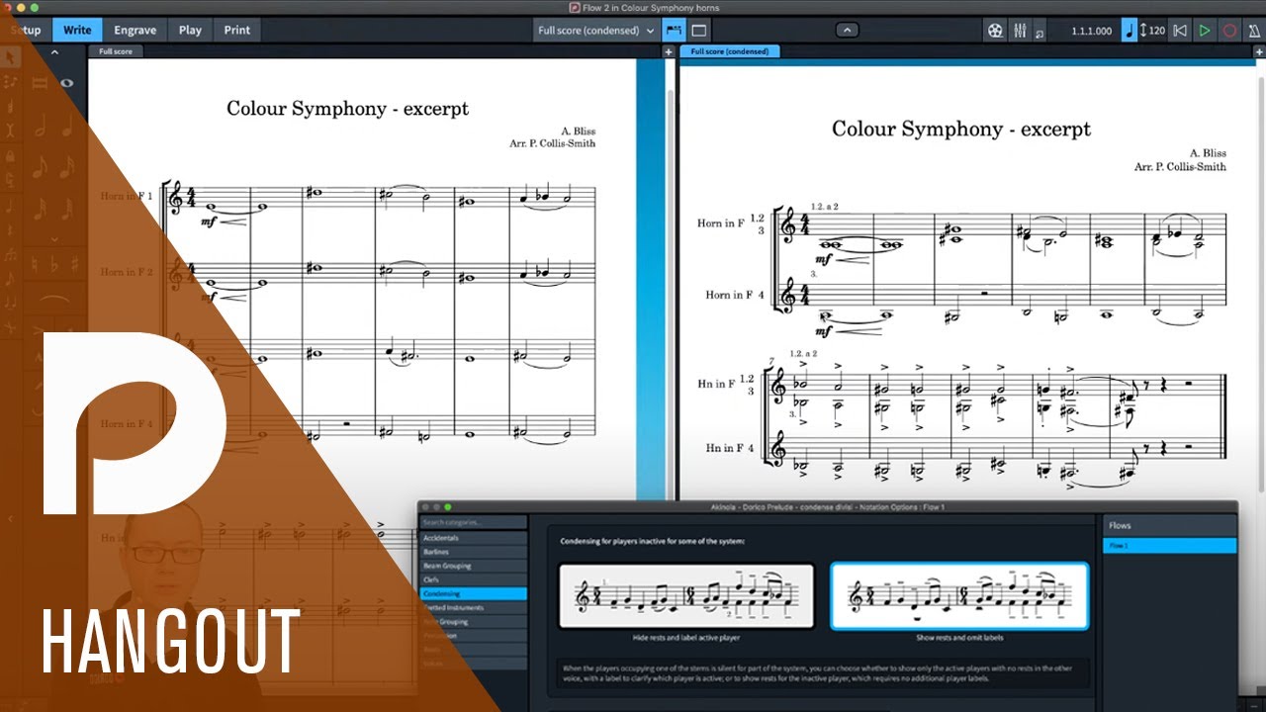Viewport: 1266px width, 712px height.
Task: Switch to galley view
Action: 674,30
